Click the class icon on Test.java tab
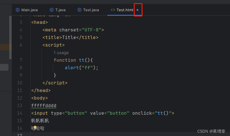The height and width of the screenshot is (136, 230). coord(79,10)
